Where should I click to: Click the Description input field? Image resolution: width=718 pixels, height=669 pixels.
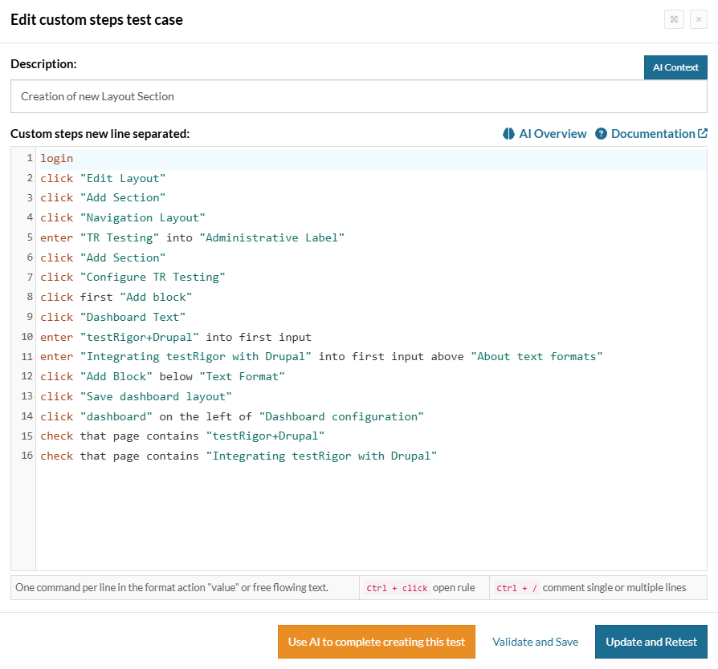click(x=358, y=96)
